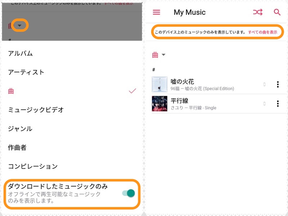Screen dimensions: 288x216
Task: Open search in My Music
Action: tap(277, 12)
